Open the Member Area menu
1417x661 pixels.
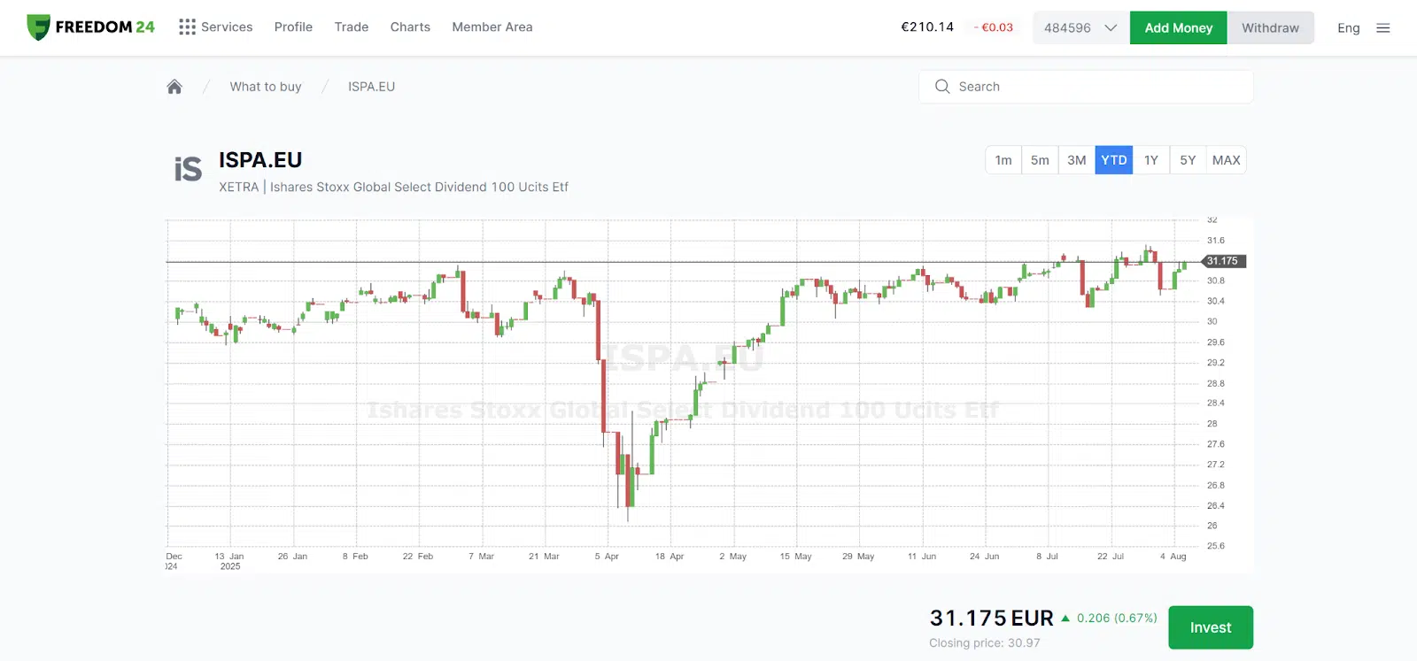[x=492, y=27]
